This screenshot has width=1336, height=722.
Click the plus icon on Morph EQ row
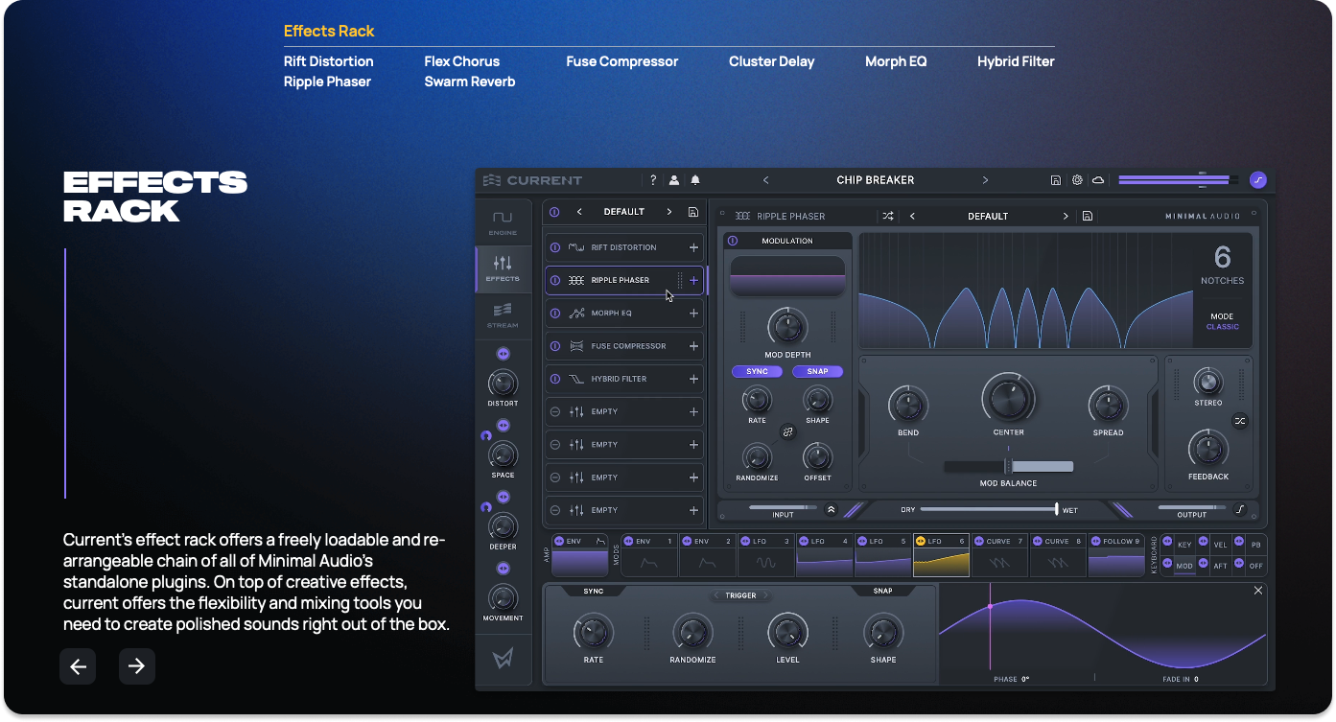(x=693, y=313)
